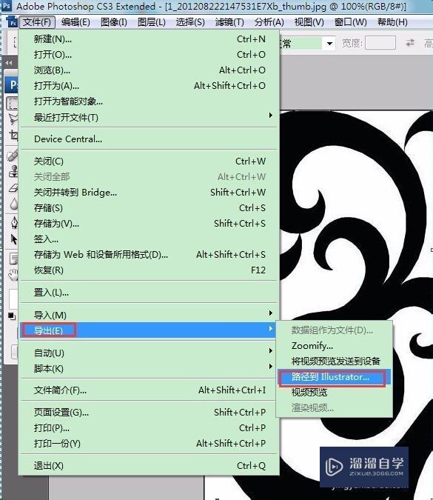
Task: Click the Photoshop title bar application icon
Action: click(x=6, y=5)
